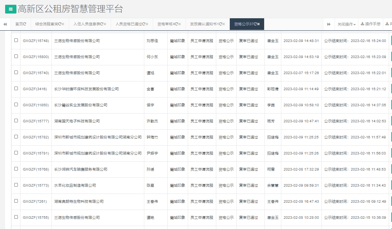Refresh the 首页 tab with its C icon
The image size is (392, 229).
(x=24, y=24)
